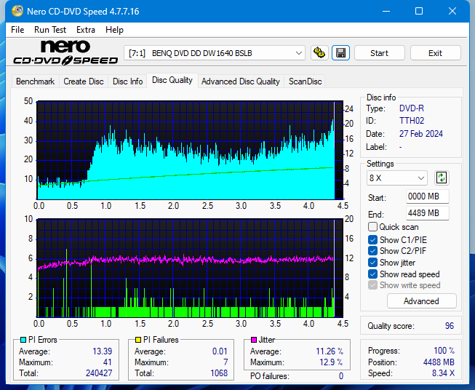Click the cyan PI Errors color swatch
Image resolution: width=475 pixels, height=390 pixels.
(x=23, y=340)
